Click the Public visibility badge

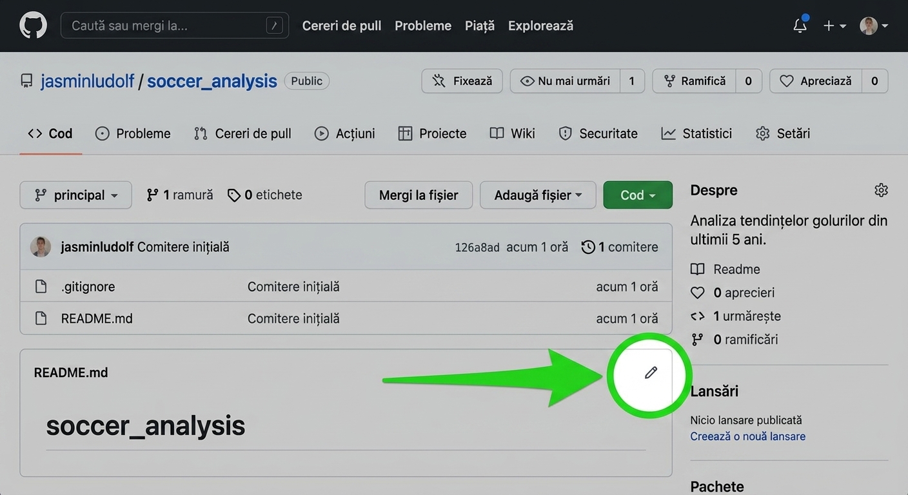(307, 81)
